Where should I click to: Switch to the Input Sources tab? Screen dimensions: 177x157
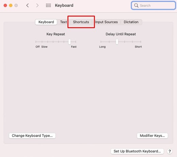tap(106, 22)
